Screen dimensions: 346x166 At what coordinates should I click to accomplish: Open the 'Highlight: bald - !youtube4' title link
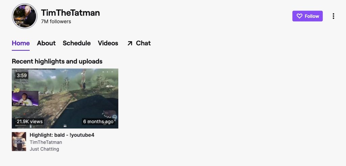pos(62,135)
